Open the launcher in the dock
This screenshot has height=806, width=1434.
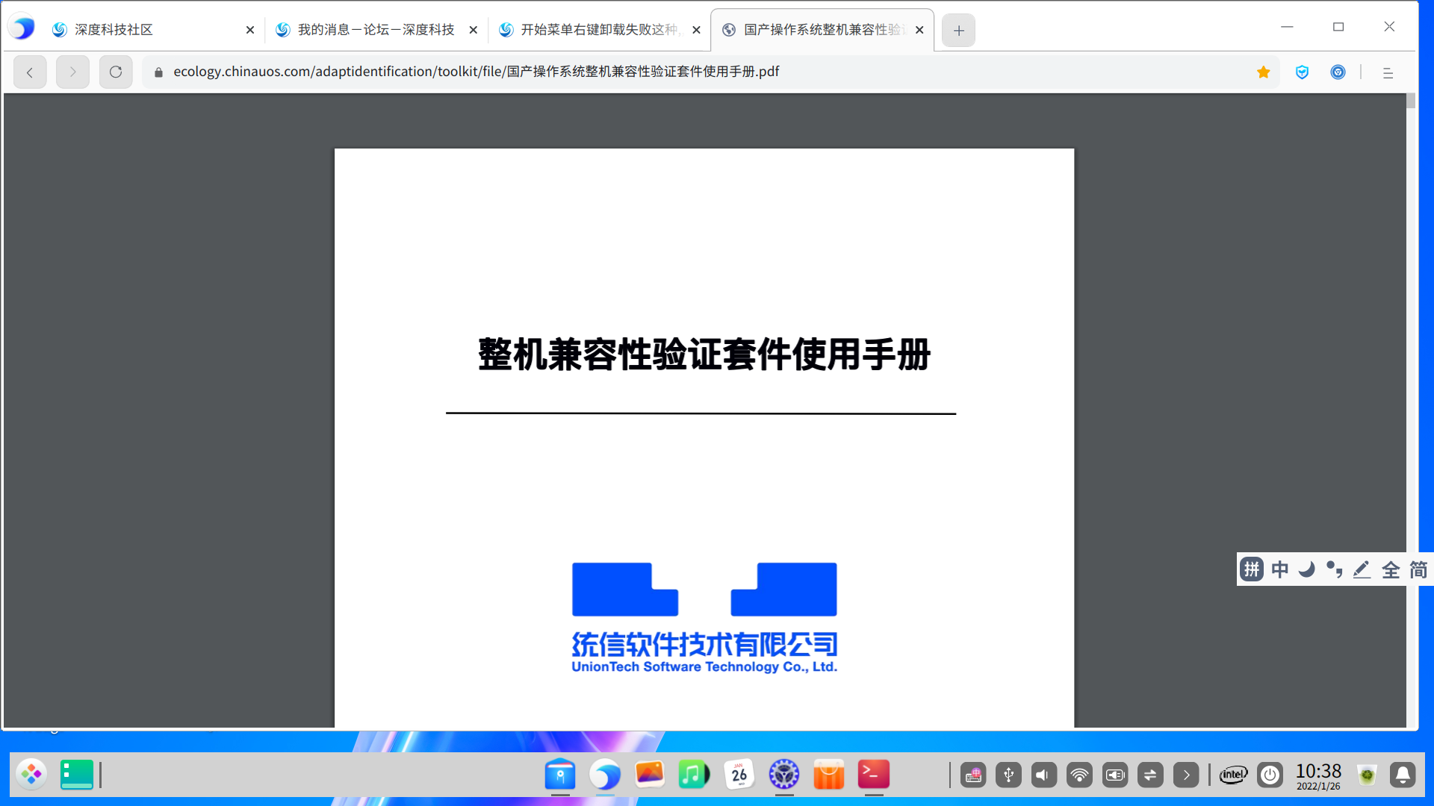click(31, 775)
